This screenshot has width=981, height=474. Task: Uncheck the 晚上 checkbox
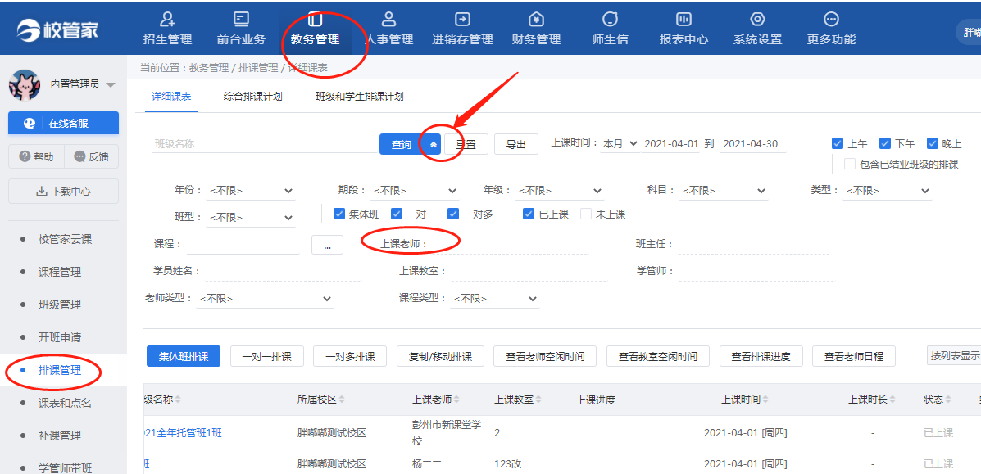click(x=933, y=143)
